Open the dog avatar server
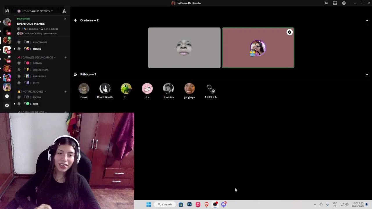Image resolution: width=372 pixels, height=209 pixels. pos(7,87)
